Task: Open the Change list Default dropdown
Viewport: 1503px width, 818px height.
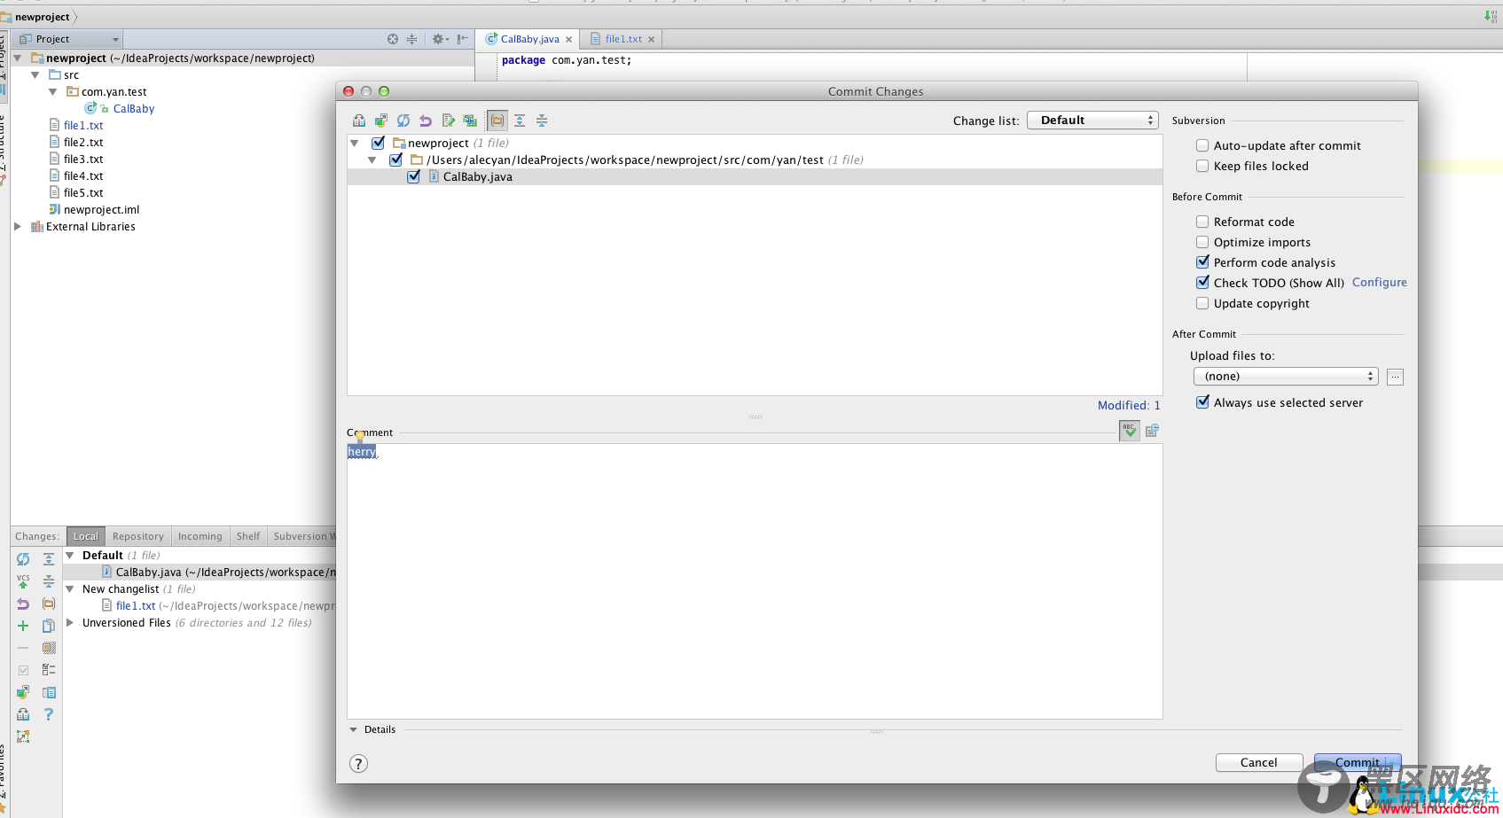Action: click(1092, 121)
